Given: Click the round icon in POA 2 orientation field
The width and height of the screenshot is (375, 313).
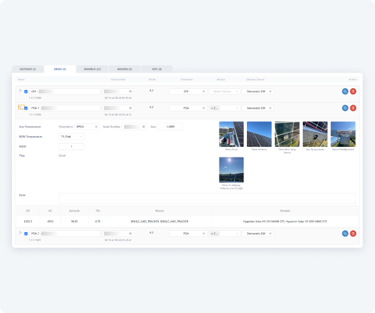Looking at the screenshot, I should [x=204, y=234].
